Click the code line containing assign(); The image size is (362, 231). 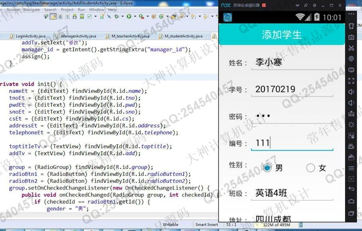[36, 56]
